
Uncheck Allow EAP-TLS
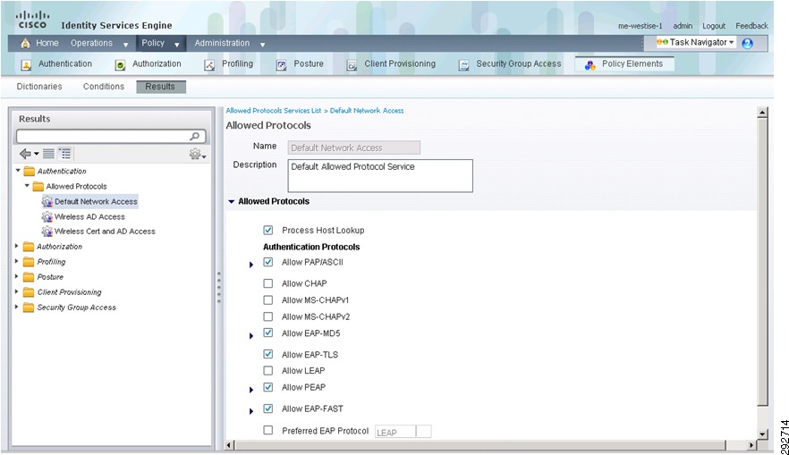(268, 354)
